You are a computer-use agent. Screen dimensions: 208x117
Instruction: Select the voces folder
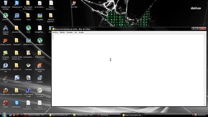(28, 17)
